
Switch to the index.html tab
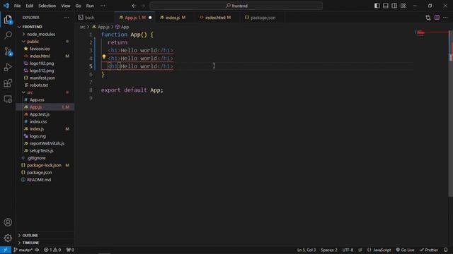pos(217,18)
